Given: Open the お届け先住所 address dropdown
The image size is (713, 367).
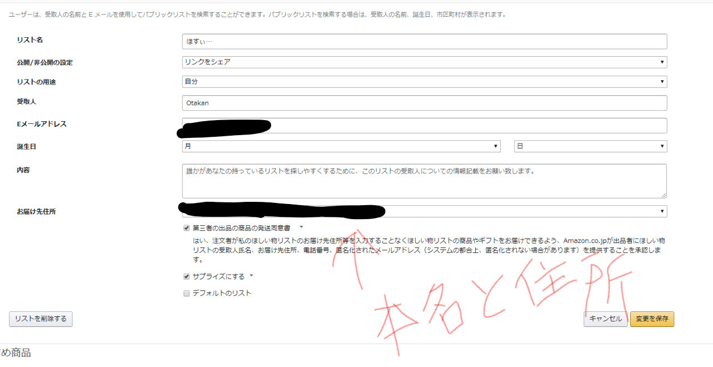Looking at the screenshot, I should (x=425, y=211).
